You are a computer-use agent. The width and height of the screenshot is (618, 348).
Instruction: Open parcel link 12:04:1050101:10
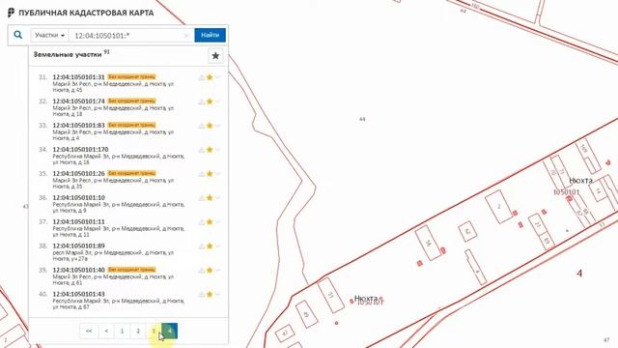[x=79, y=197]
